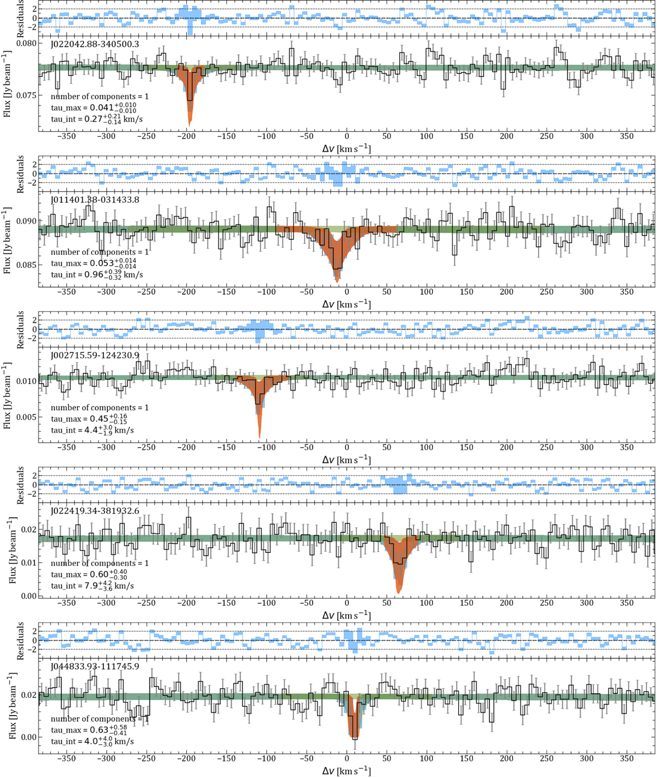
Task: Click the tau_max = 0.041 annotation
Action: (x=93, y=108)
